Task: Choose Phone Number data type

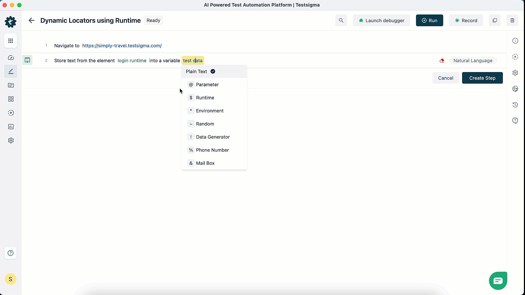Action: click(x=213, y=150)
